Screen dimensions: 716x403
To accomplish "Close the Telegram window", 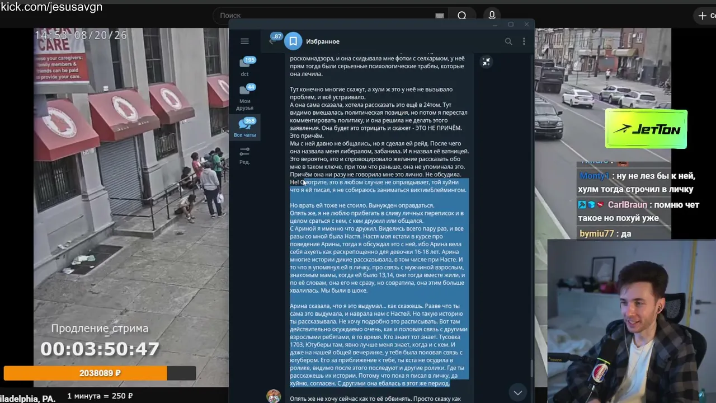I will [526, 25].
